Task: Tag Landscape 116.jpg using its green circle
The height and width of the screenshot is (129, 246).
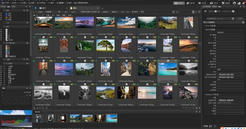Action: coord(34,61)
